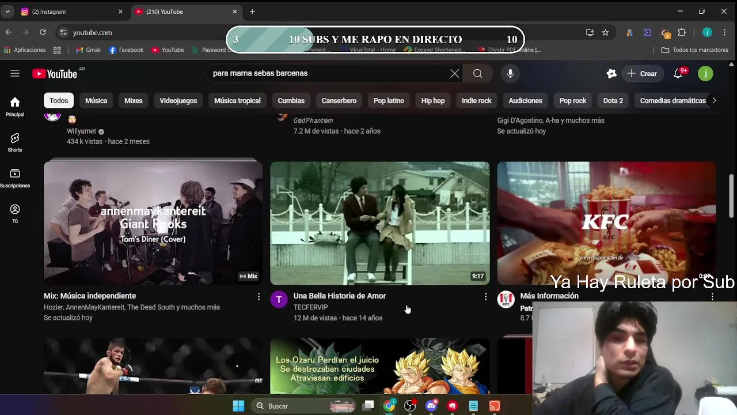
Task: Select the Pop latino chip
Action: [x=389, y=100]
